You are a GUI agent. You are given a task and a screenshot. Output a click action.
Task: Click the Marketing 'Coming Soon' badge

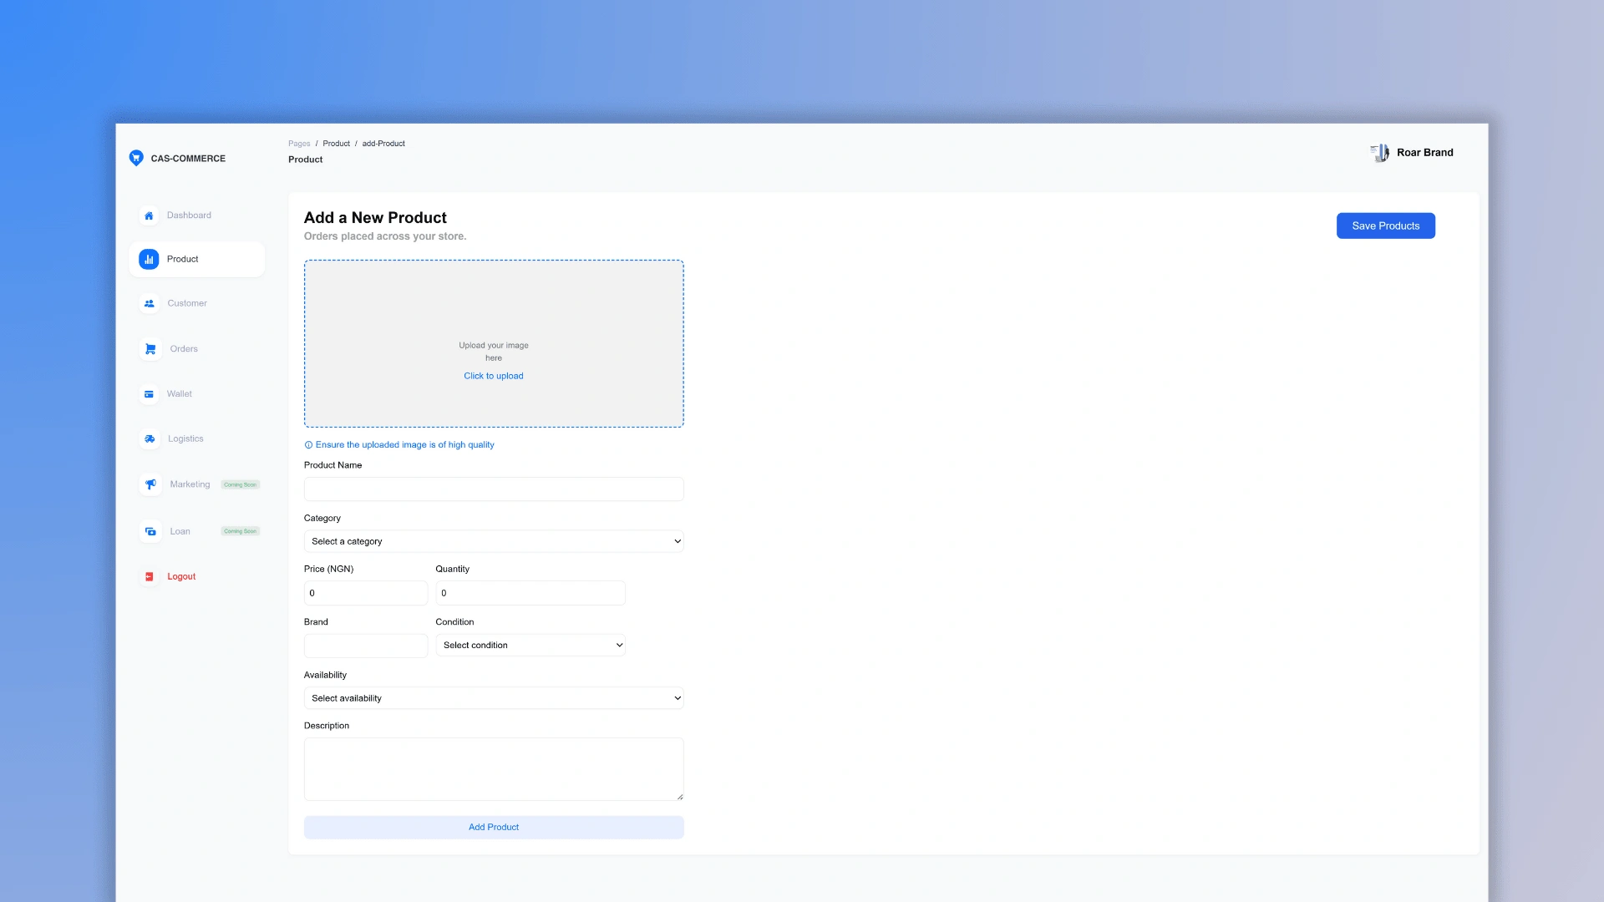coord(241,484)
